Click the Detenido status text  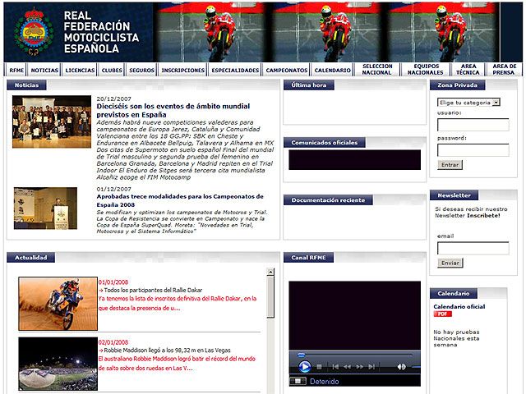click(x=325, y=381)
